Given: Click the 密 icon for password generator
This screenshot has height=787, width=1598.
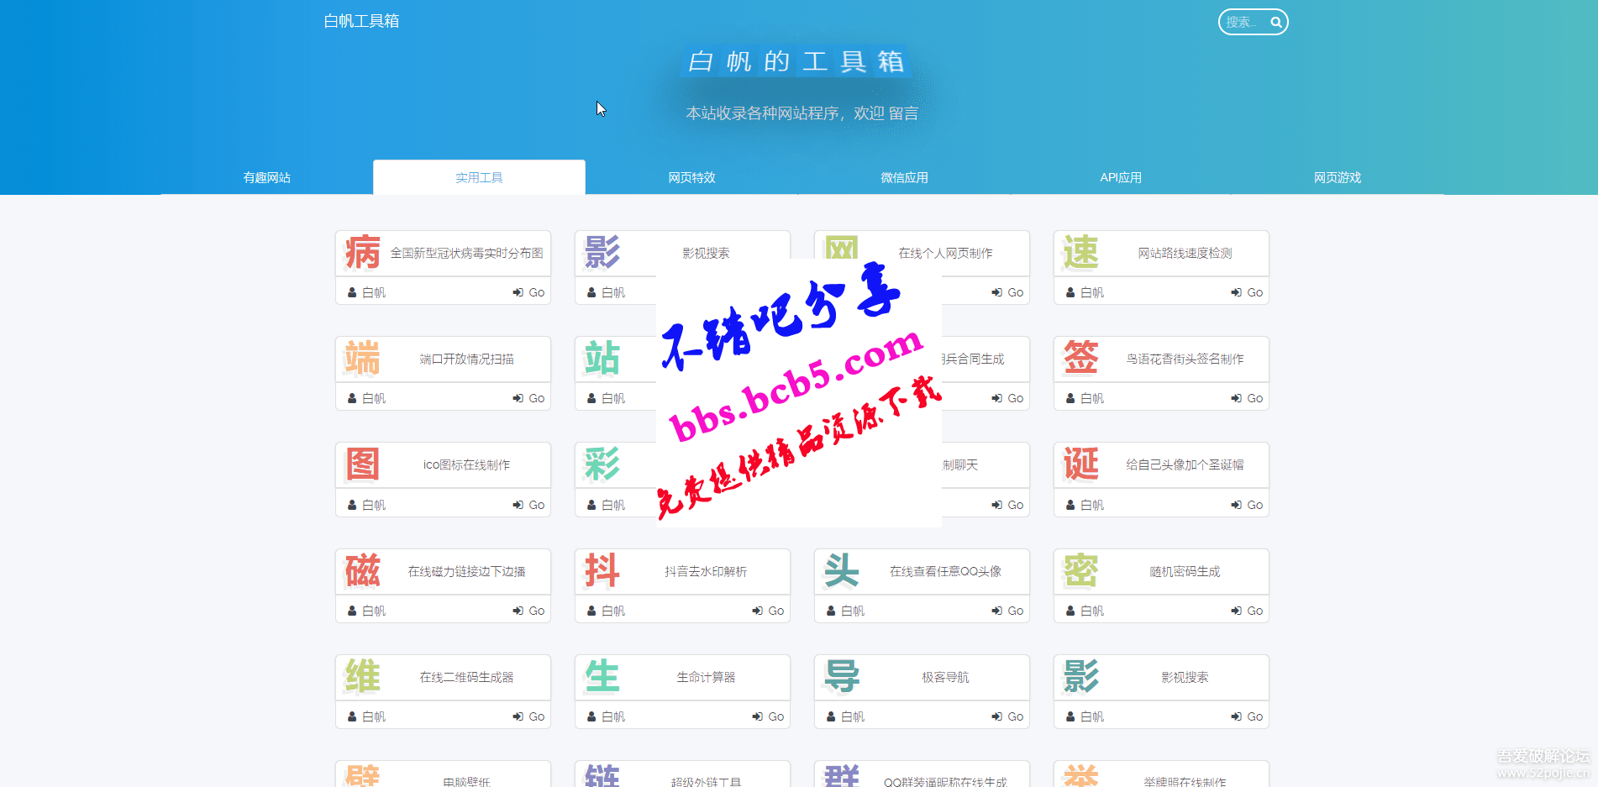Looking at the screenshot, I should coord(1080,571).
